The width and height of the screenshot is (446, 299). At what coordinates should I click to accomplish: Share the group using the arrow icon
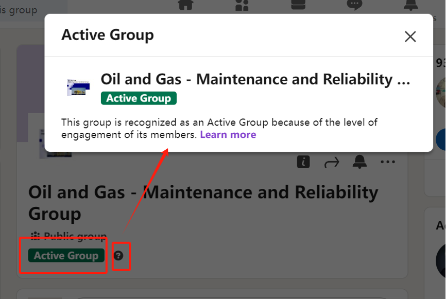(332, 163)
